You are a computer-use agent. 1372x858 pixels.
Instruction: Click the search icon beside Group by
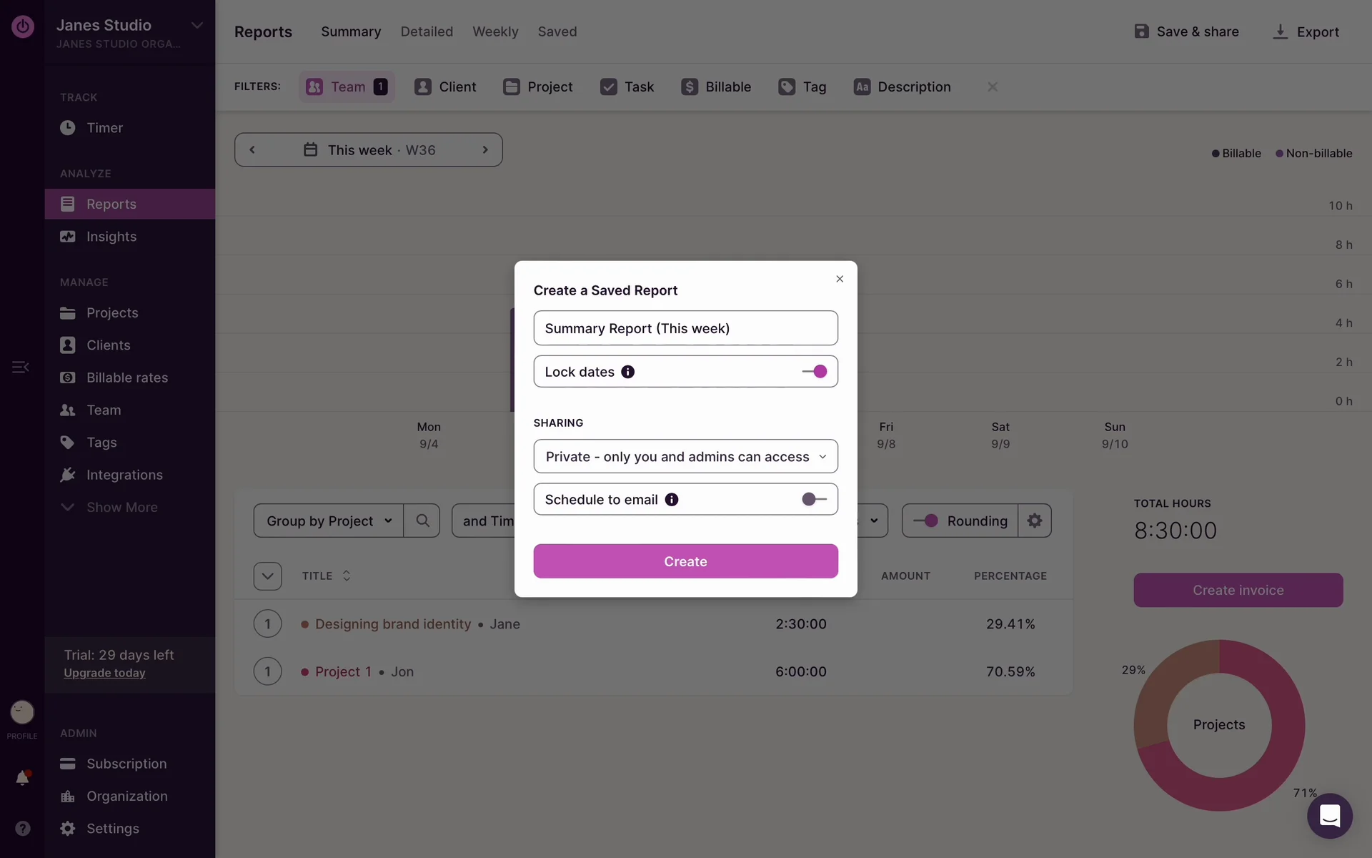422,521
